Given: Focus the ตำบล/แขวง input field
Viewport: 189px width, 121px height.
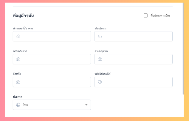Looking at the screenshot, I should [55, 59].
